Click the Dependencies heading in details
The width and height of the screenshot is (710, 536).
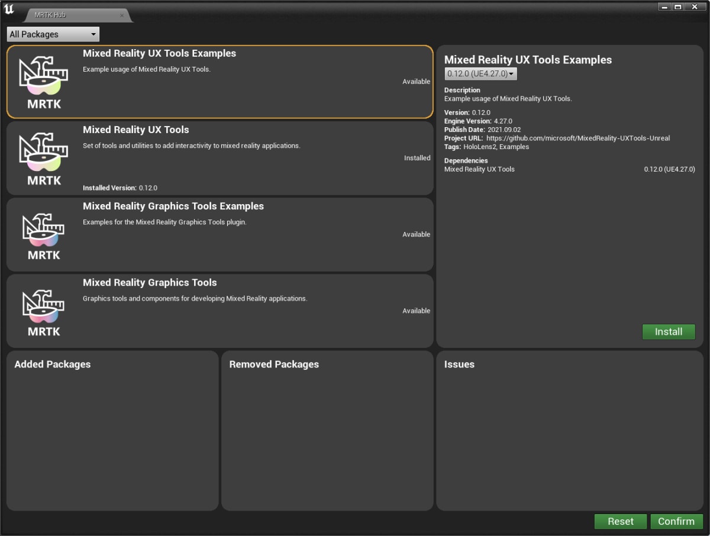466,160
